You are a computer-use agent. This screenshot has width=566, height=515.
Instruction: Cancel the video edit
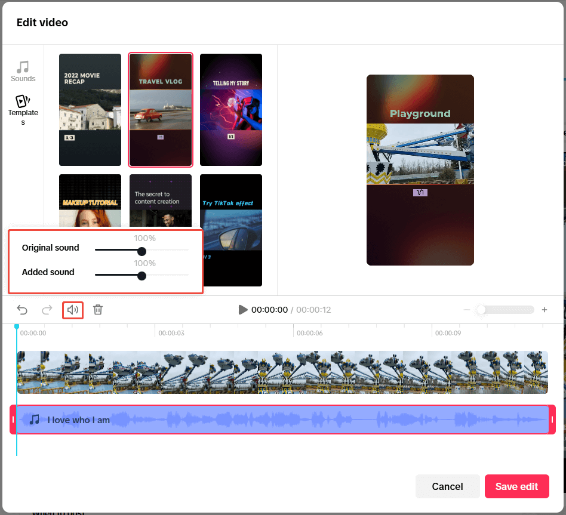point(447,486)
